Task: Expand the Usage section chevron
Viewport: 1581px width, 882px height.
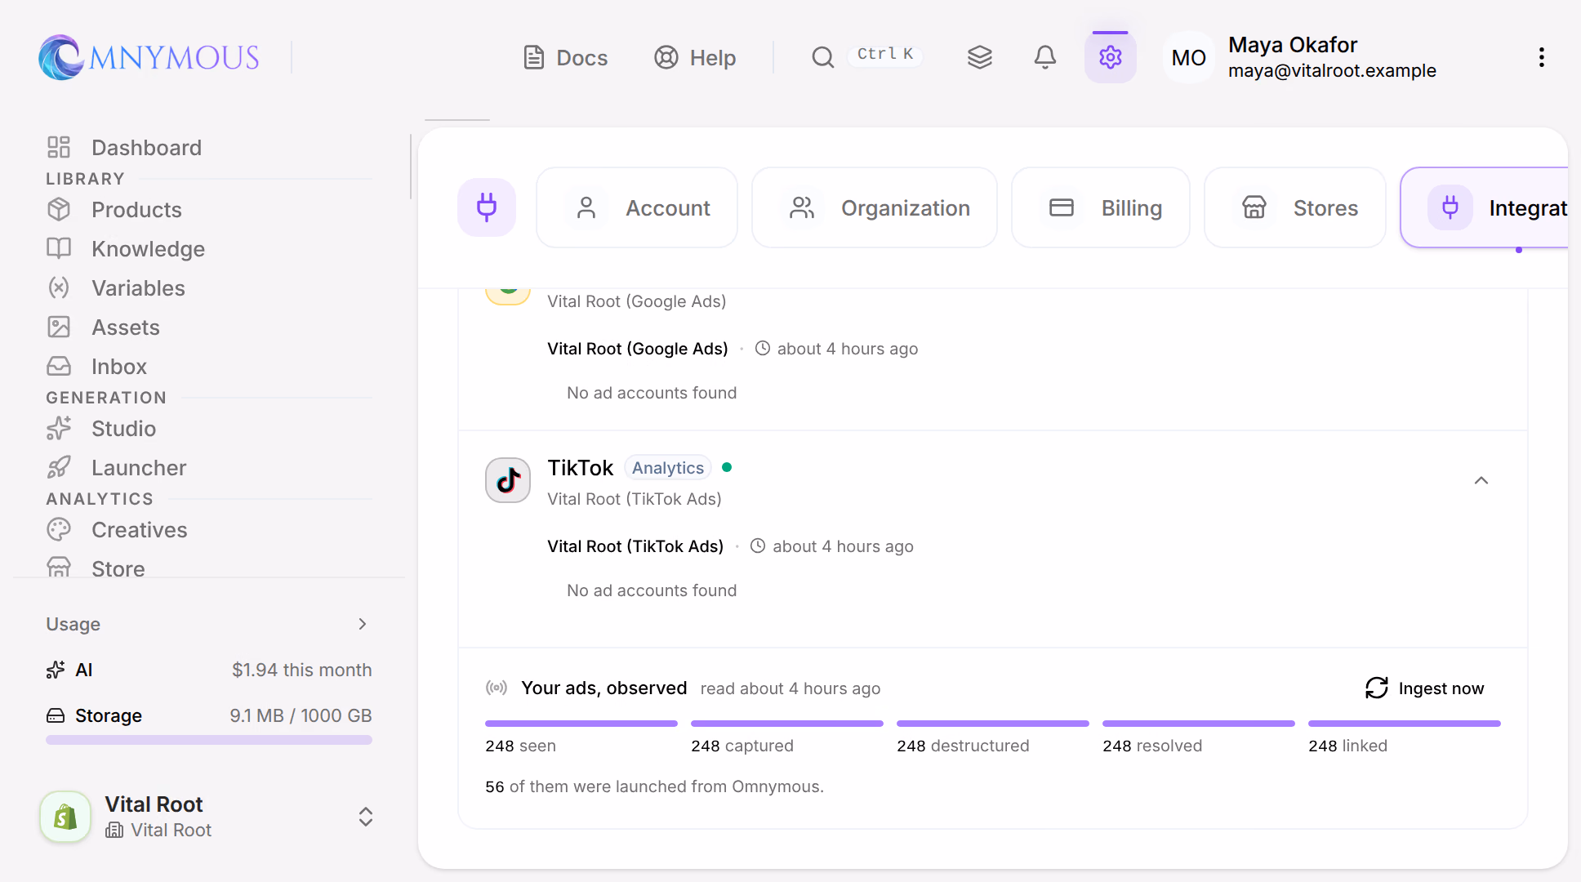Action: click(363, 624)
